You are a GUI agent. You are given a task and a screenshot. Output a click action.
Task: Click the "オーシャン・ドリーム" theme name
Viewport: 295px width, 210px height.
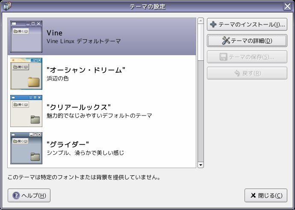(86, 70)
